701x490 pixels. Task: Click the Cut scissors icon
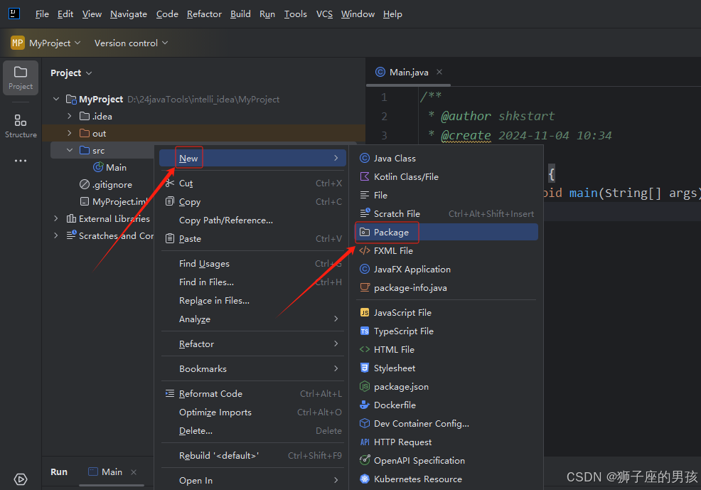(x=169, y=183)
